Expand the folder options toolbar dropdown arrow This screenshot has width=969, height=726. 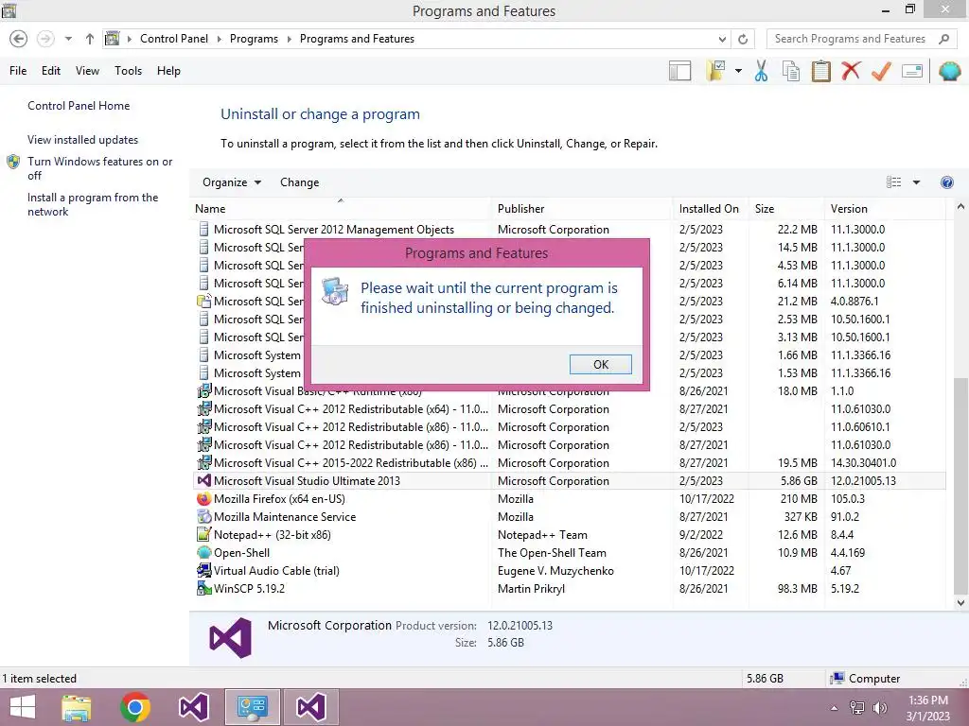point(738,71)
